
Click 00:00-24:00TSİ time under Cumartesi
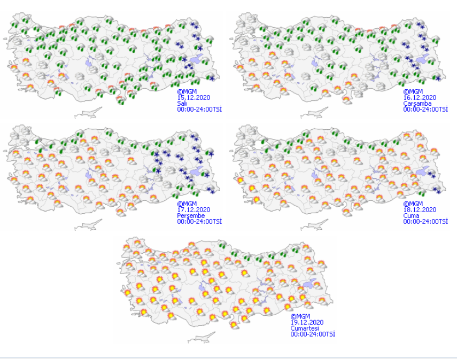pyautogui.click(x=313, y=334)
